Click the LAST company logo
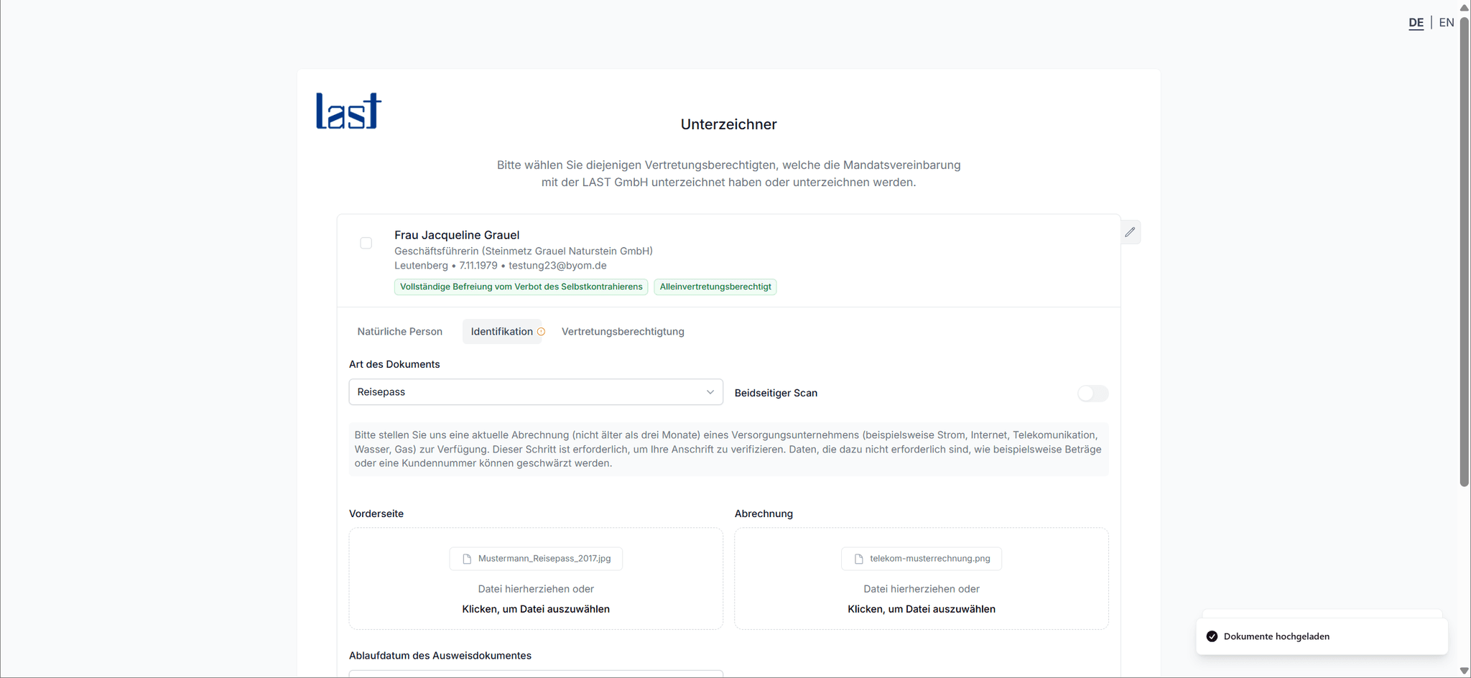Image resolution: width=1471 pixels, height=678 pixels. [x=348, y=111]
